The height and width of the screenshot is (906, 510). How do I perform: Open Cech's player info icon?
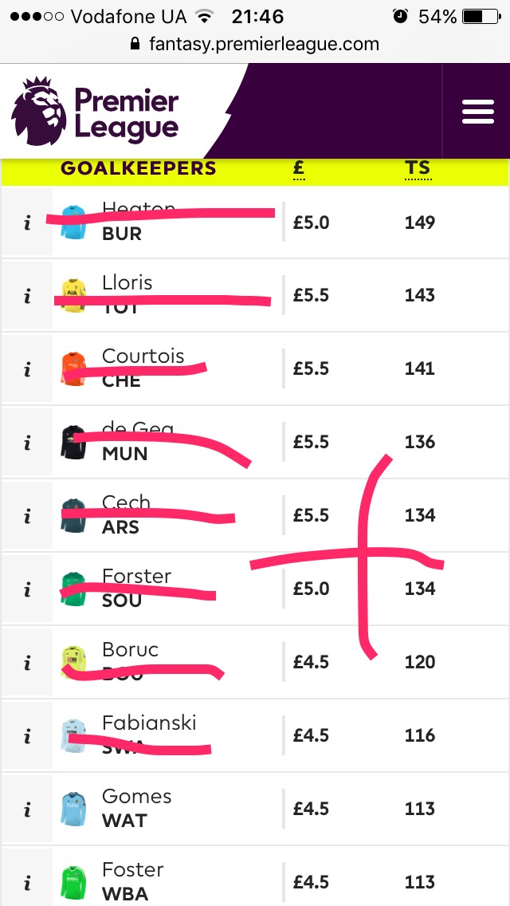26,515
